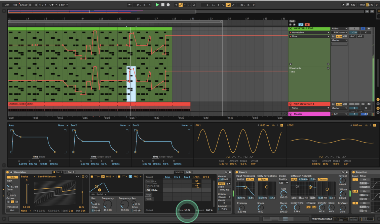Open the MIDI tab in Wavetable
Viewport: 380px width, 224px height.
(189, 172)
